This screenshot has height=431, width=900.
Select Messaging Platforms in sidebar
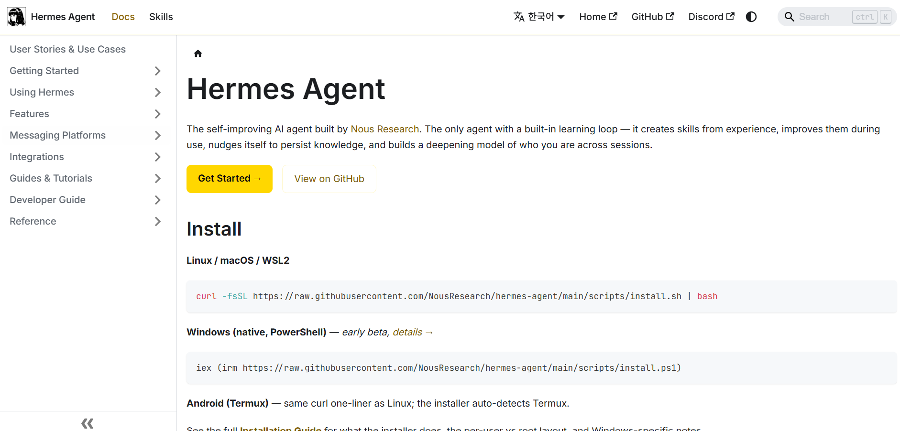57,135
